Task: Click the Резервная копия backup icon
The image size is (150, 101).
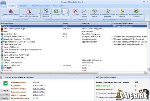Action: tap(94, 11)
